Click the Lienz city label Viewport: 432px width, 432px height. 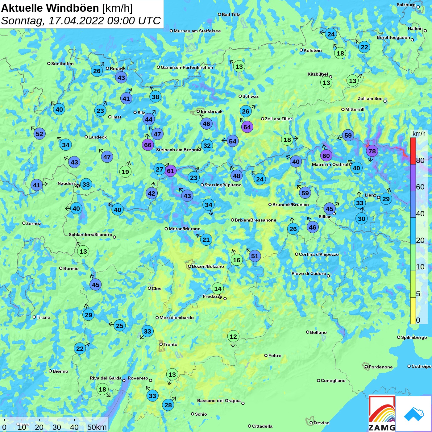pyautogui.click(x=370, y=195)
